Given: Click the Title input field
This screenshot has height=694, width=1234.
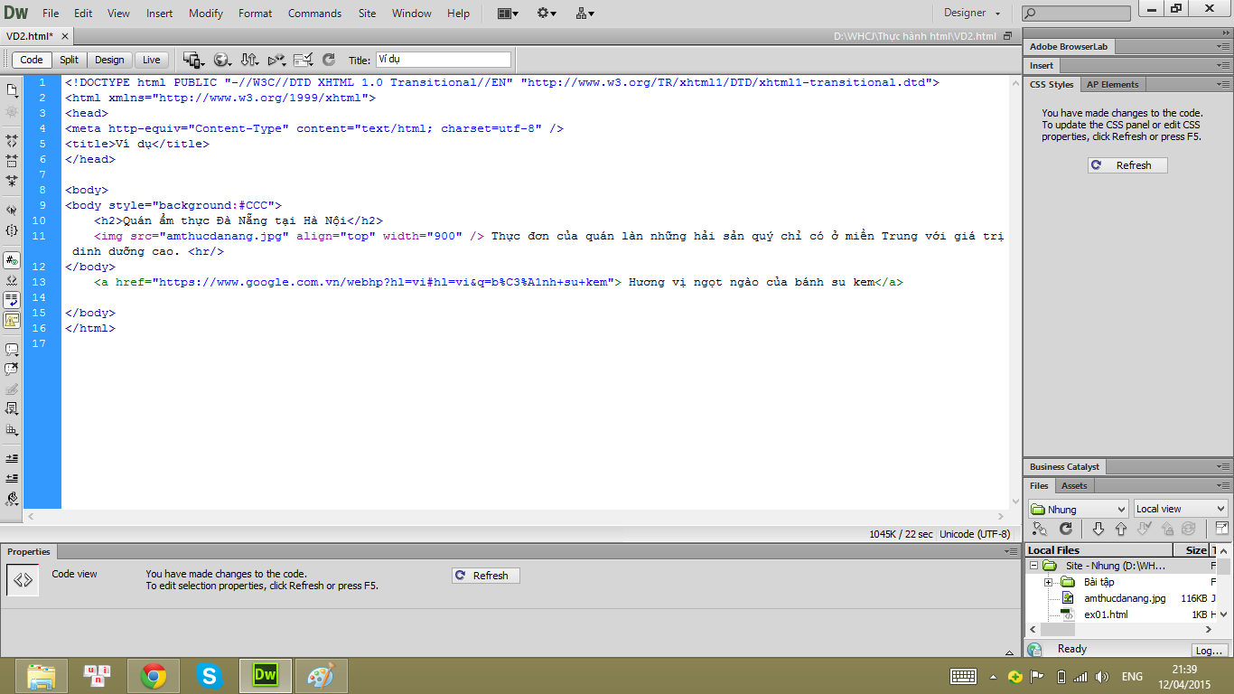Looking at the screenshot, I should coord(443,60).
